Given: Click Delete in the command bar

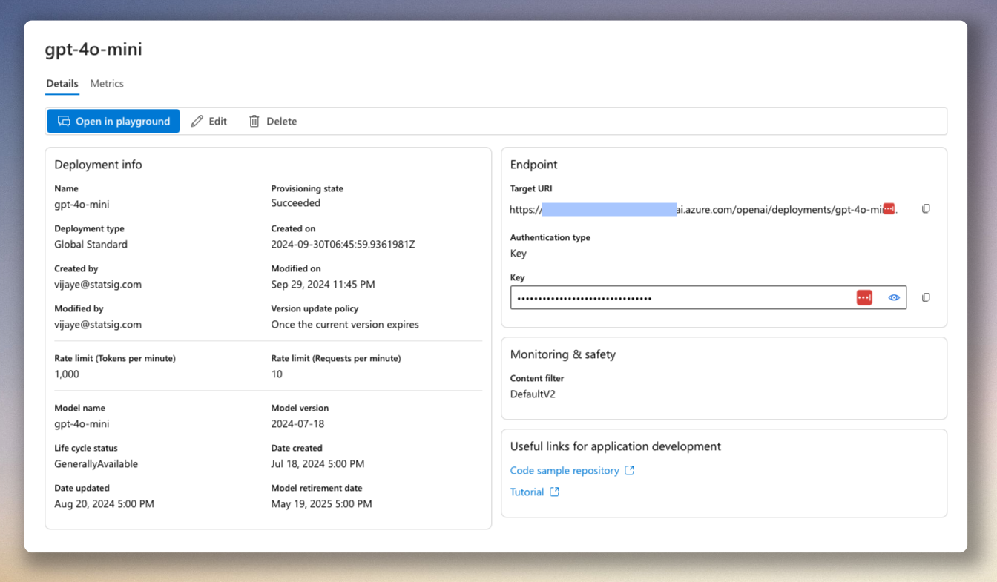Looking at the screenshot, I should 281,120.
